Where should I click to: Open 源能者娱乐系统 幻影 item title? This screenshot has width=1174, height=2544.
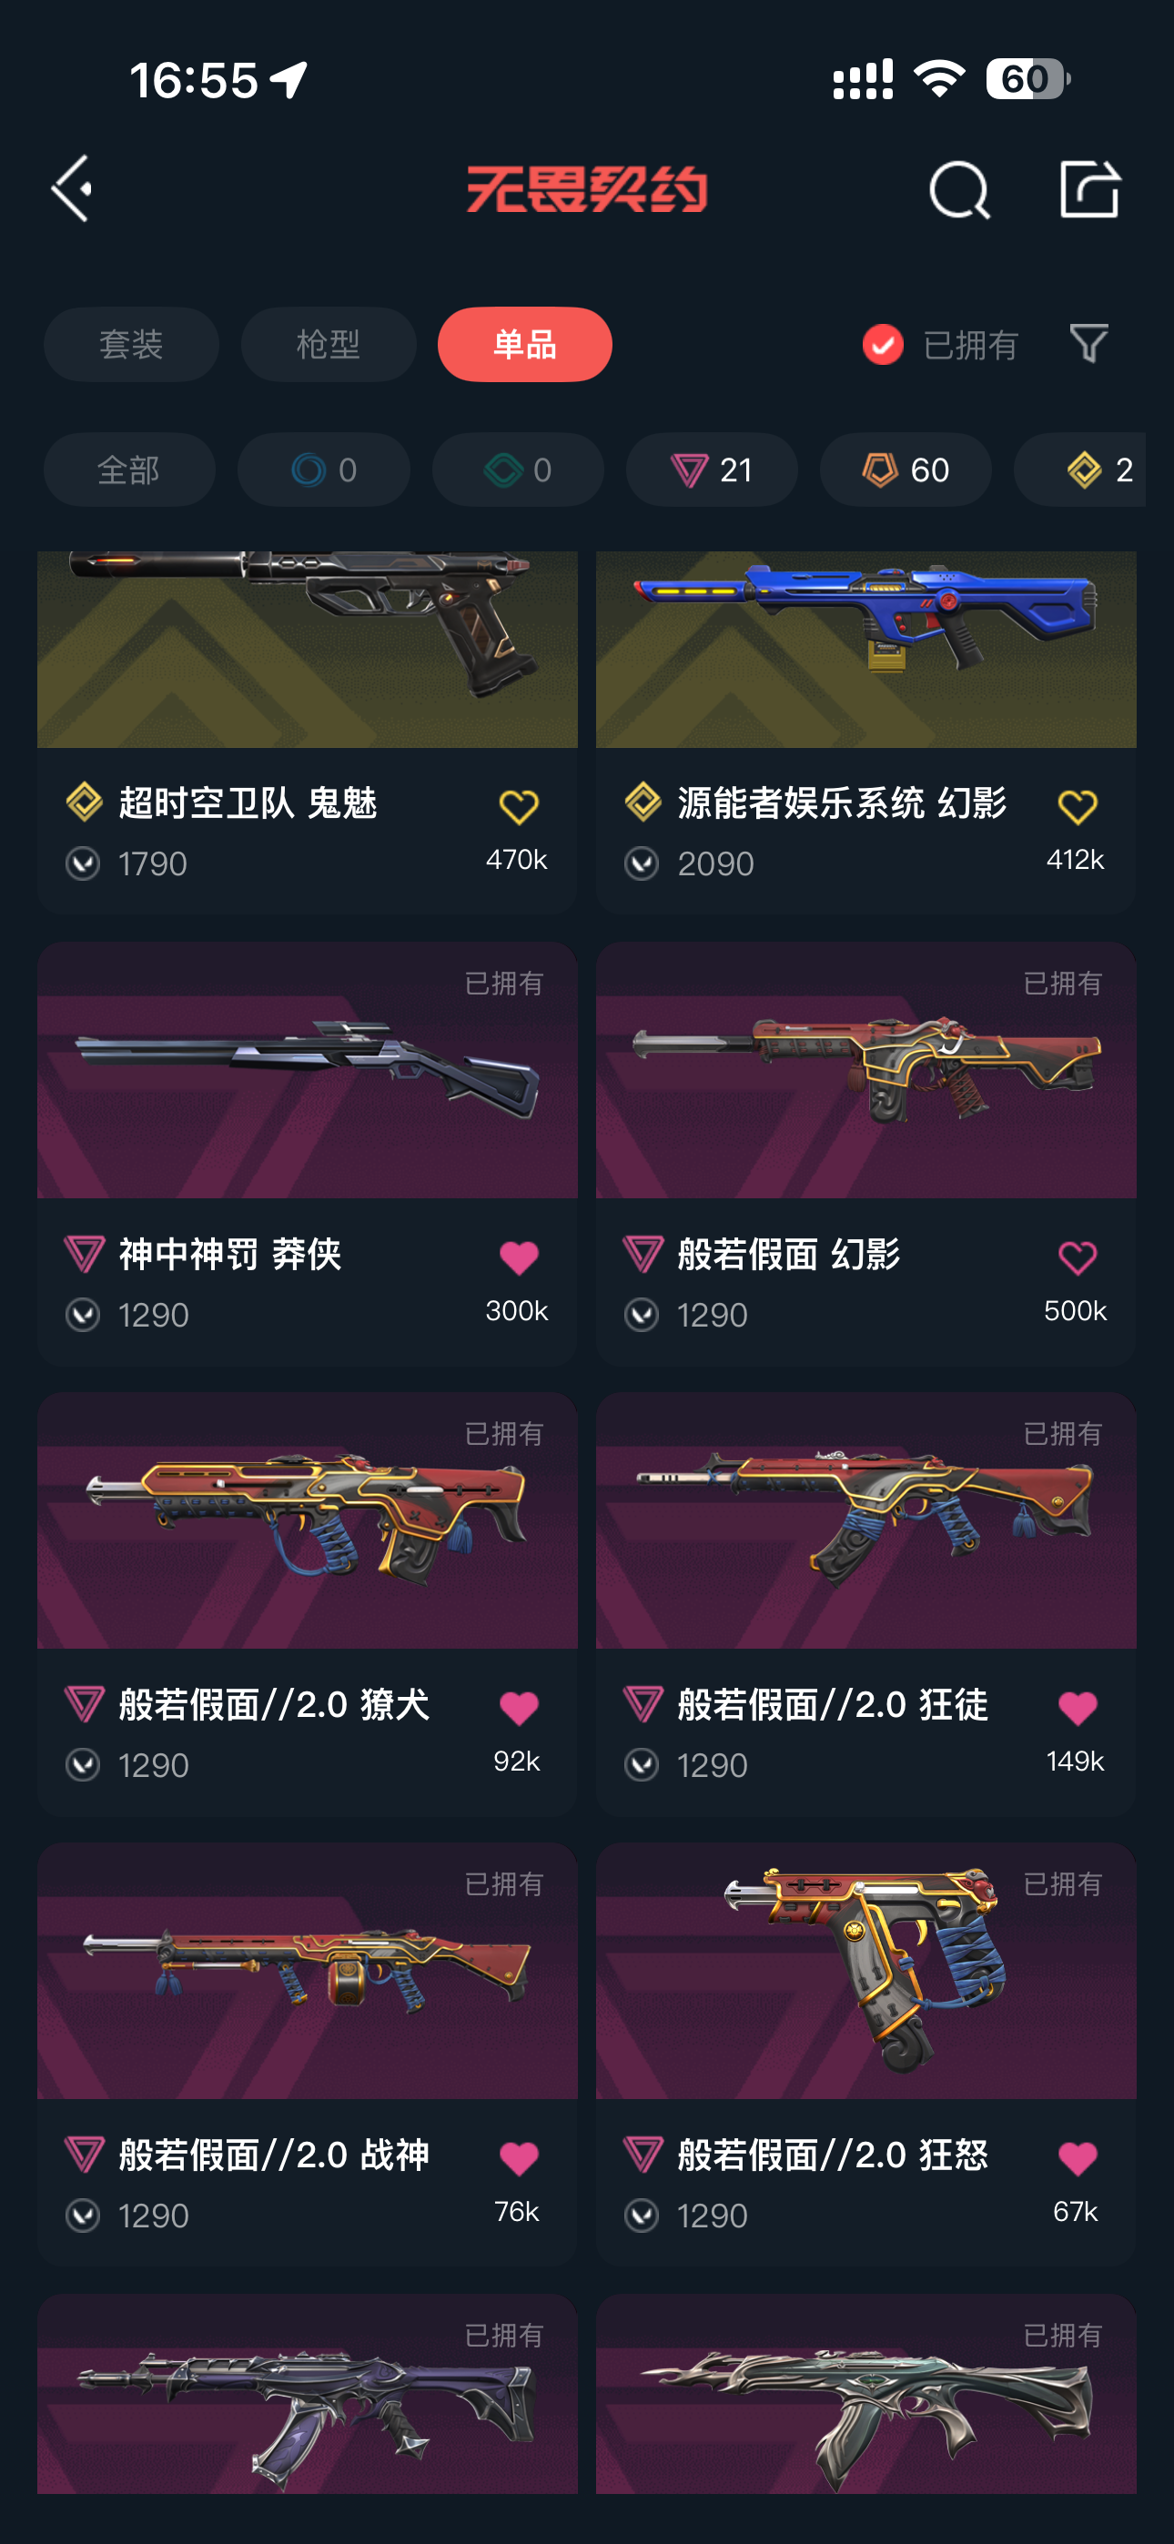click(x=842, y=803)
